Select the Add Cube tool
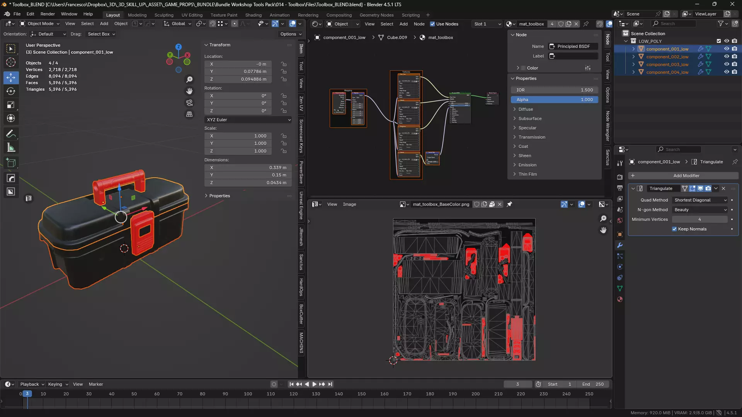The width and height of the screenshot is (742, 417). (11, 163)
